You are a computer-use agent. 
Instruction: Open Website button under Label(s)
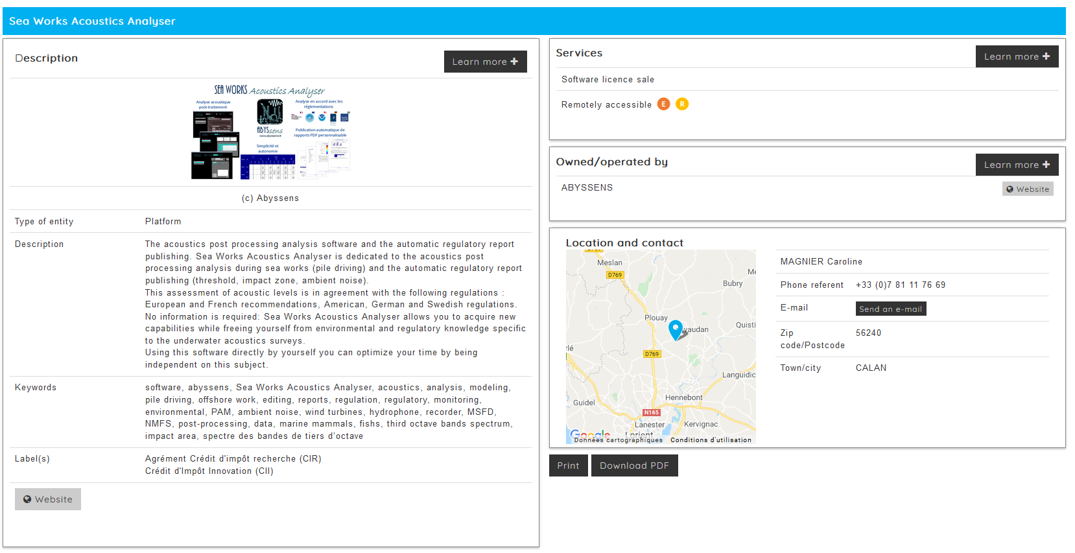click(x=48, y=499)
